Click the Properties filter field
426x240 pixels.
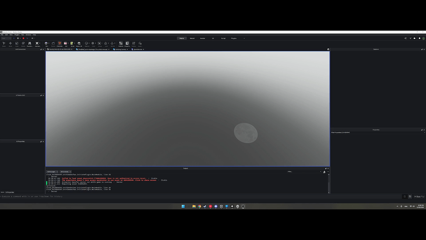pos(378,132)
